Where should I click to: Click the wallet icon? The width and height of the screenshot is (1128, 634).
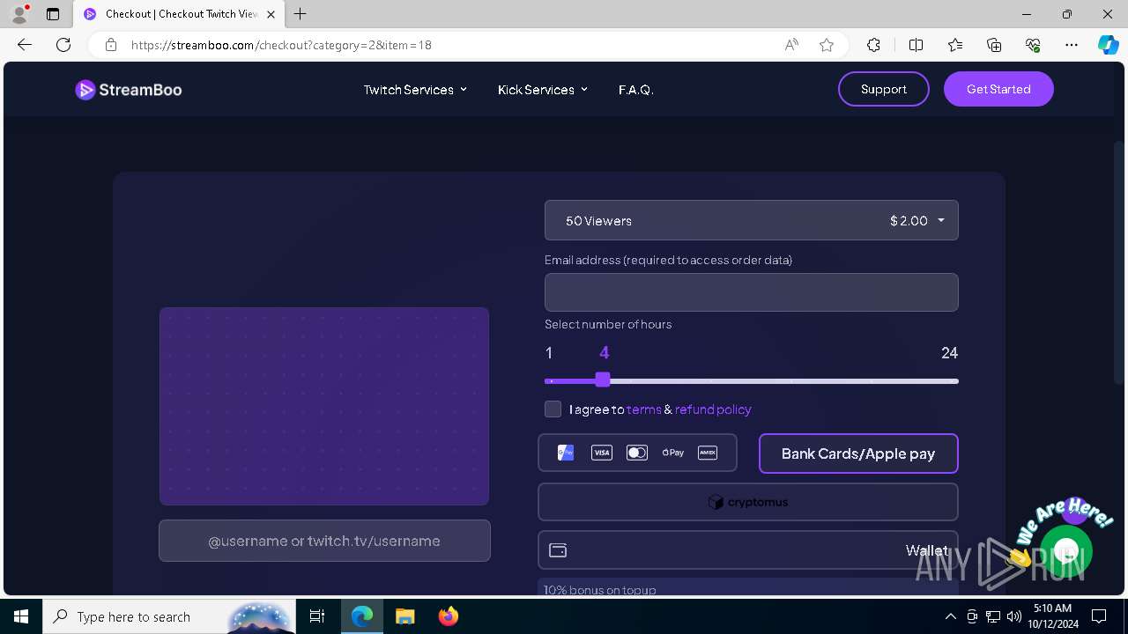click(558, 550)
